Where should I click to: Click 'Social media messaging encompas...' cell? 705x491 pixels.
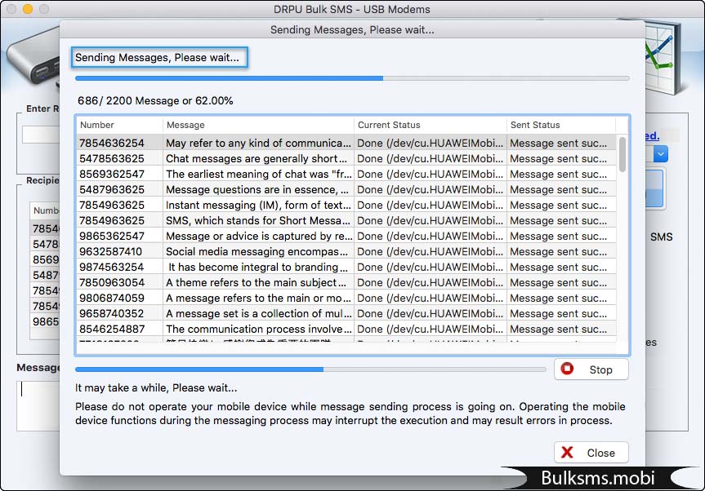[258, 251]
